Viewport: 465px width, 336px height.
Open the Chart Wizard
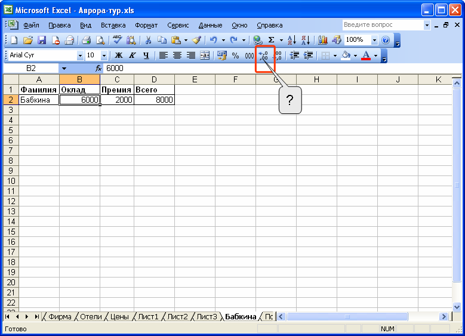[x=323, y=40]
